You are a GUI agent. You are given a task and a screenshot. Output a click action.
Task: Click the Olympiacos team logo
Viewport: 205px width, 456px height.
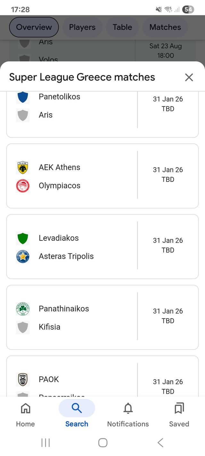pyautogui.click(x=22, y=185)
